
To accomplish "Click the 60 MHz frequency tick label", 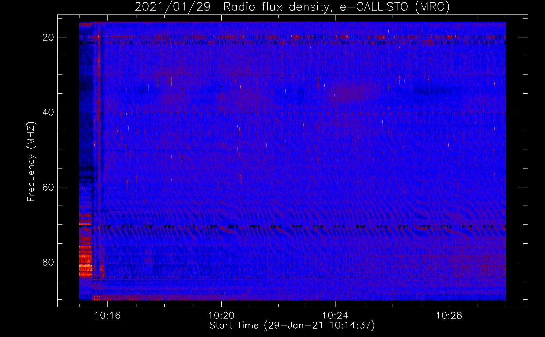I will tap(48, 187).
